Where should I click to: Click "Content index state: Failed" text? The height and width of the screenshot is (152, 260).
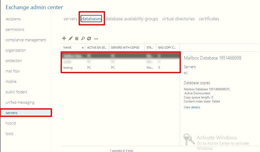click(x=202, y=101)
